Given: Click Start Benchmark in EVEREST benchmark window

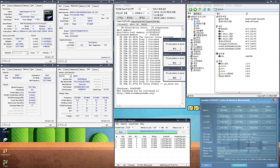Looking at the screenshot, I should click(x=239, y=165).
